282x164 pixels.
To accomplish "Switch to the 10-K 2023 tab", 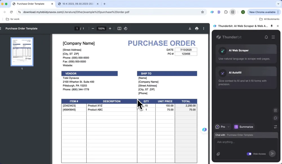I will [78, 4].
